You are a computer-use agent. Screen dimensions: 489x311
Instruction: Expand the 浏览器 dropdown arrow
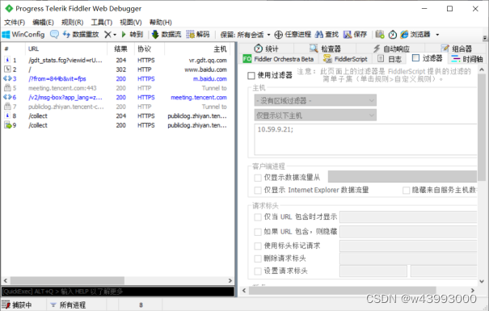437,35
